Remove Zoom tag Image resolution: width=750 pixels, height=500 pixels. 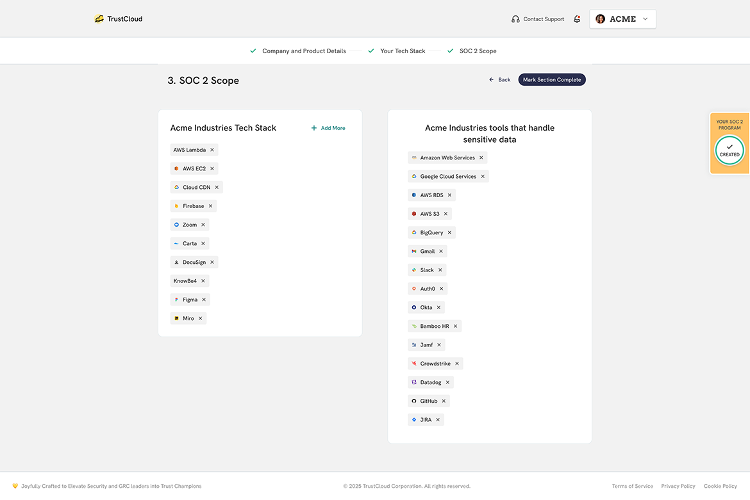coord(203,225)
